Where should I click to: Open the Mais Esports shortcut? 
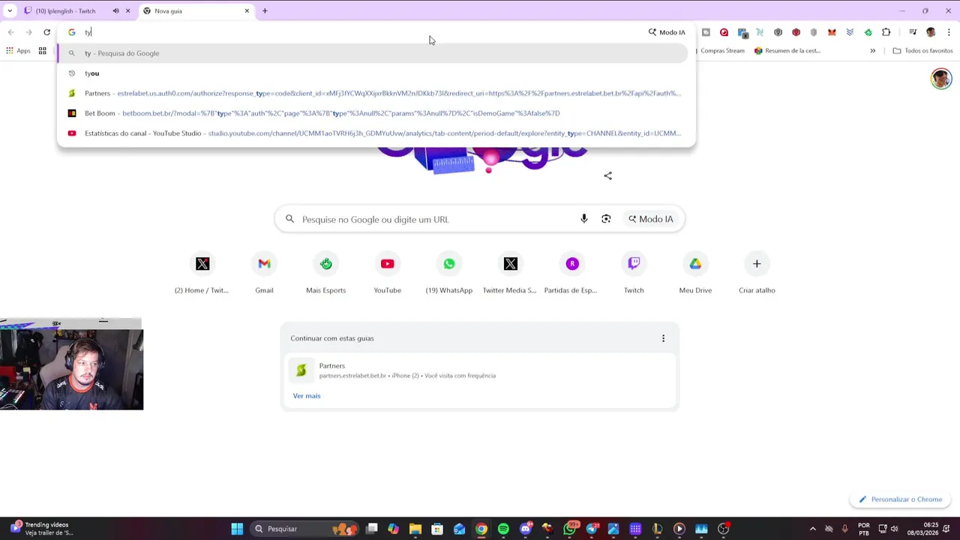pyautogui.click(x=325, y=273)
